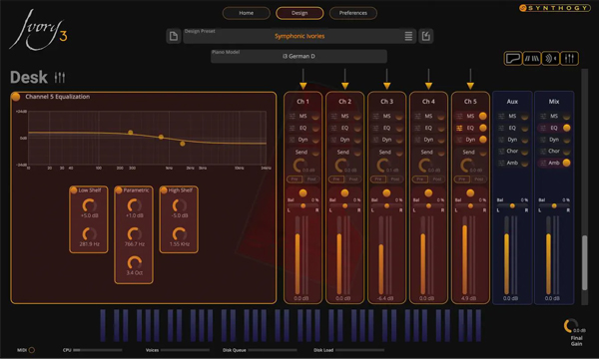This screenshot has width=599, height=359.
Task: Click the Mix Amb settings icon
Action: tap(543, 163)
